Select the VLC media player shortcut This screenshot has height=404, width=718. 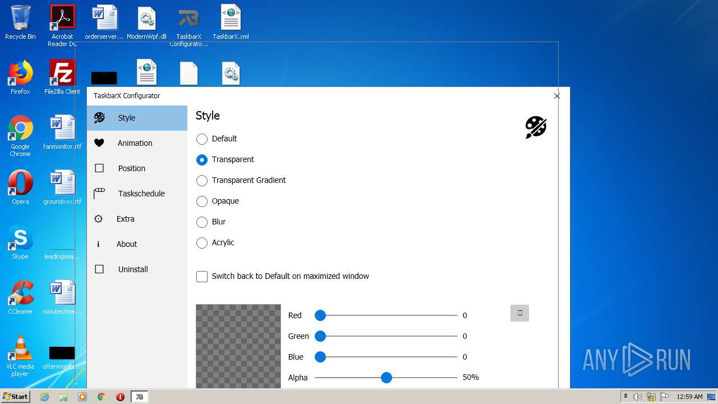pyautogui.click(x=20, y=356)
